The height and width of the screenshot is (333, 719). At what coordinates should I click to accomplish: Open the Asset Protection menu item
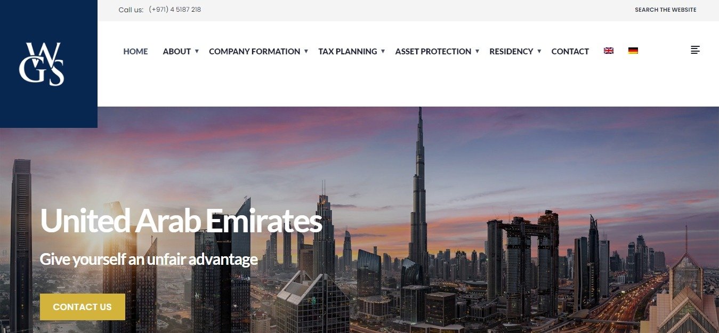tap(433, 51)
